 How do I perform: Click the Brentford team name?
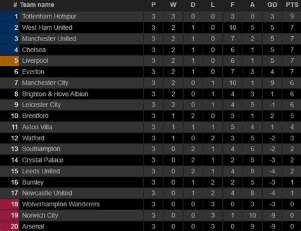click(x=35, y=116)
